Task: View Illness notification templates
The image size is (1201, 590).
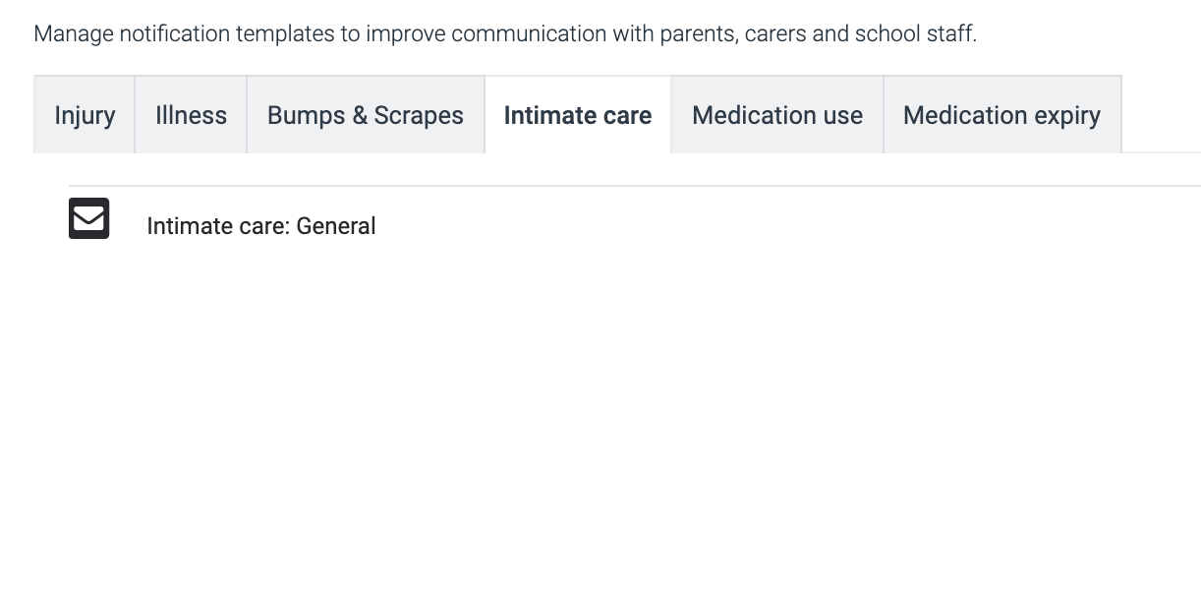Action: click(x=191, y=115)
